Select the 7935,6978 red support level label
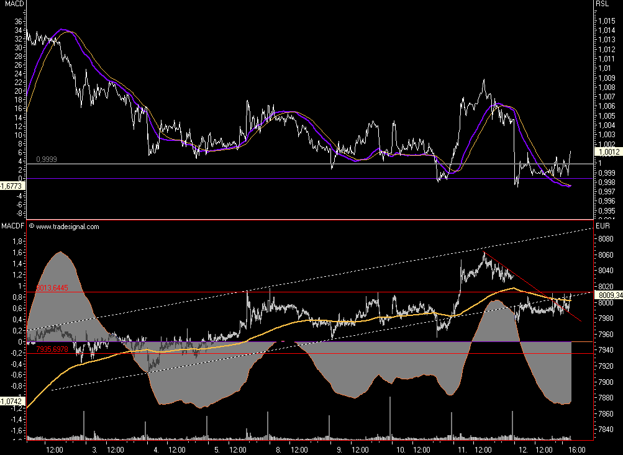This screenshot has width=623, height=455. pyautogui.click(x=52, y=350)
